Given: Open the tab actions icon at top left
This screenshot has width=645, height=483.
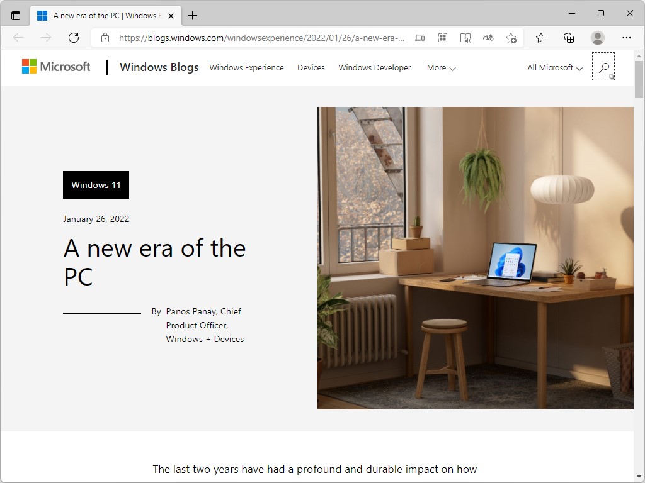Looking at the screenshot, I should 14,14.
